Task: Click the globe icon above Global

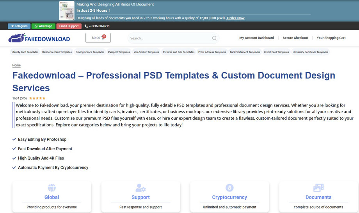Action: (52, 188)
